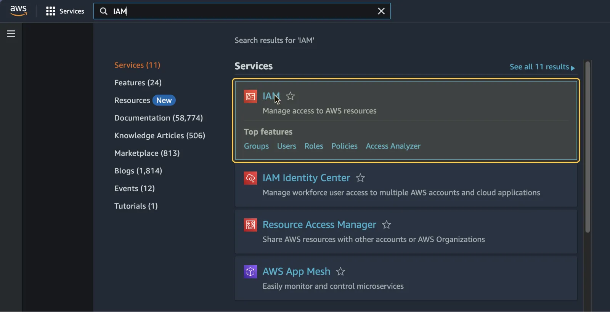The height and width of the screenshot is (312, 610).
Task: Focus the IAM search input field
Action: tap(242, 11)
